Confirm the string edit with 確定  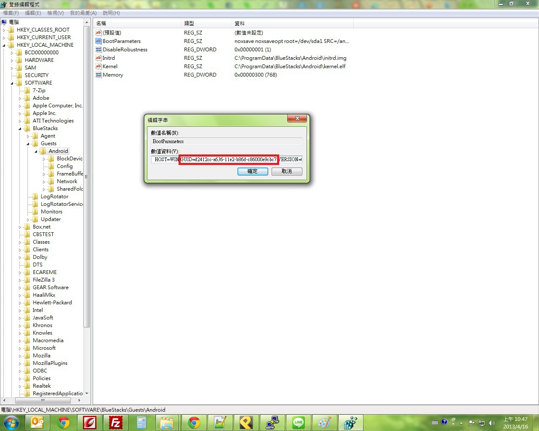253,171
